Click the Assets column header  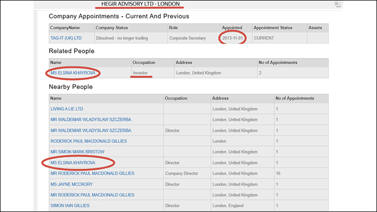tap(315, 28)
